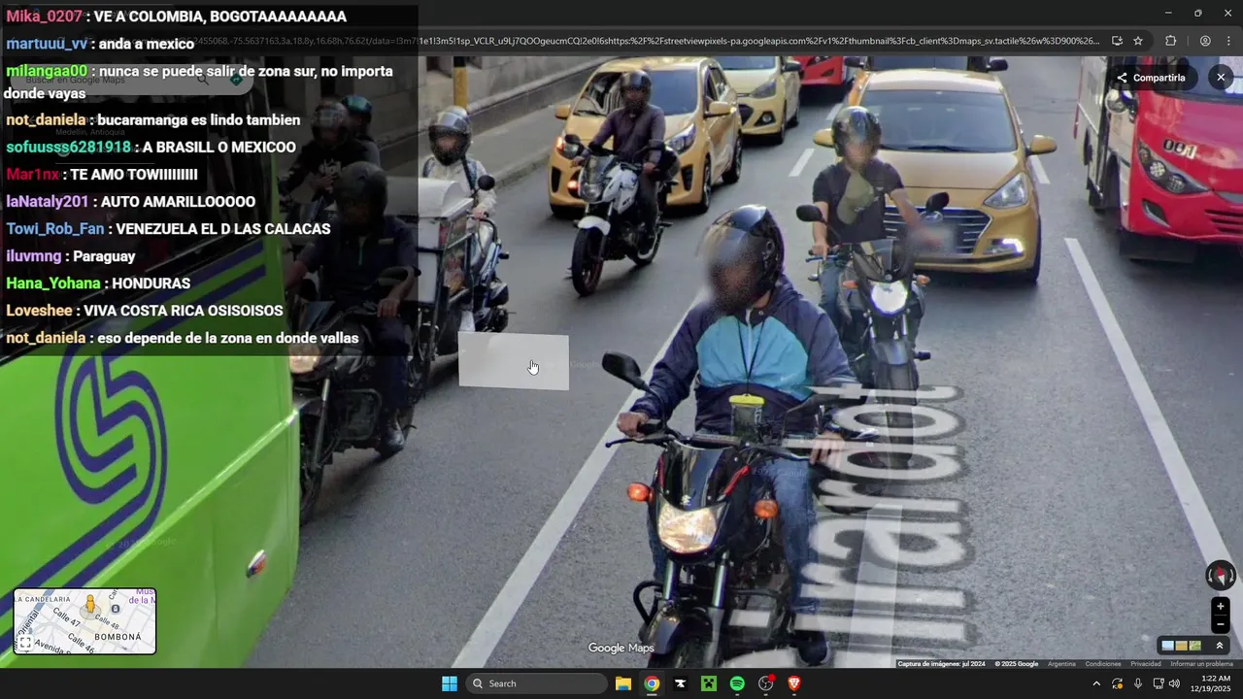Click Towi_Rob_Fan chat message
This screenshot has width=1243, height=699.
[x=168, y=229]
